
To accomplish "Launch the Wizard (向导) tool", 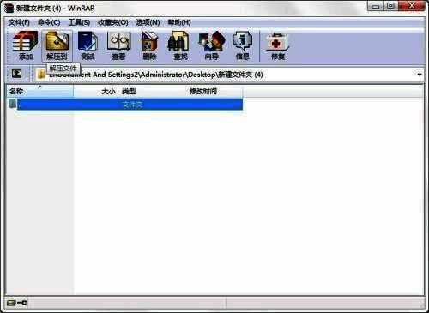I will coord(212,45).
